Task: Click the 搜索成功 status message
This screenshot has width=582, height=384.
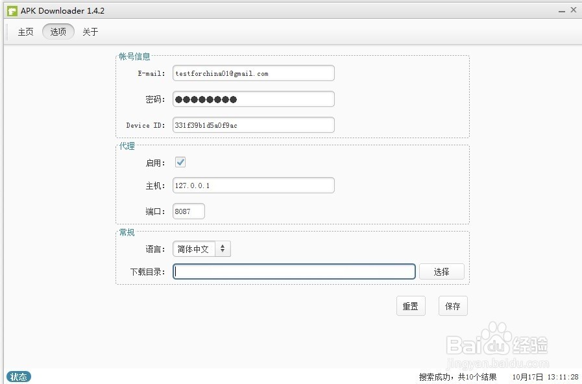Action: pos(457,377)
